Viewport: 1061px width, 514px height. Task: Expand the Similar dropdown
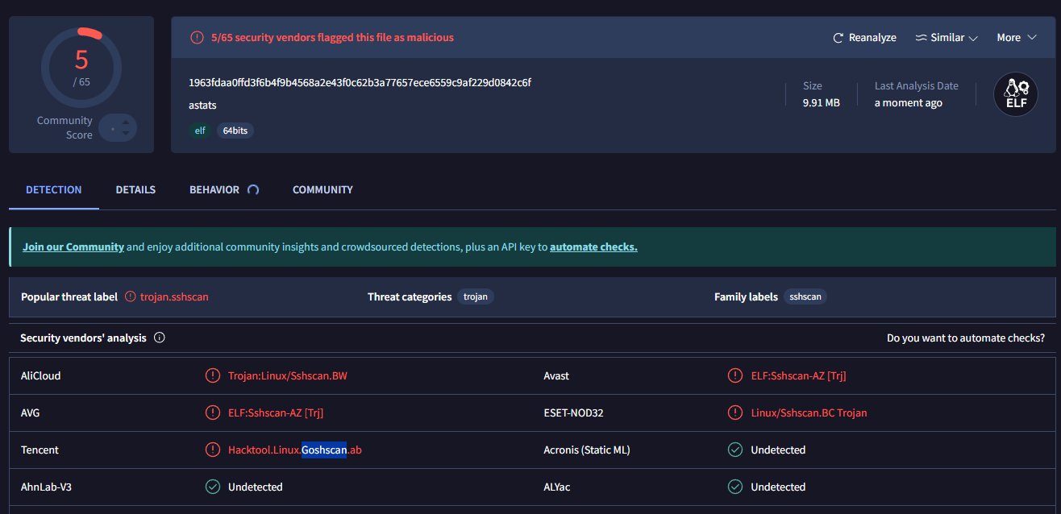(x=972, y=38)
